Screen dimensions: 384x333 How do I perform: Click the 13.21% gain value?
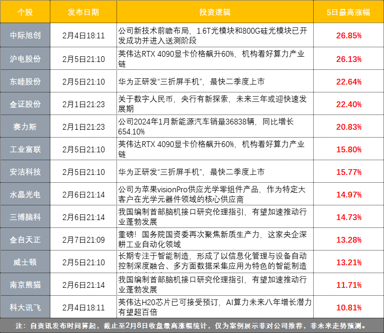pyautogui.click(x=349, y=262)
